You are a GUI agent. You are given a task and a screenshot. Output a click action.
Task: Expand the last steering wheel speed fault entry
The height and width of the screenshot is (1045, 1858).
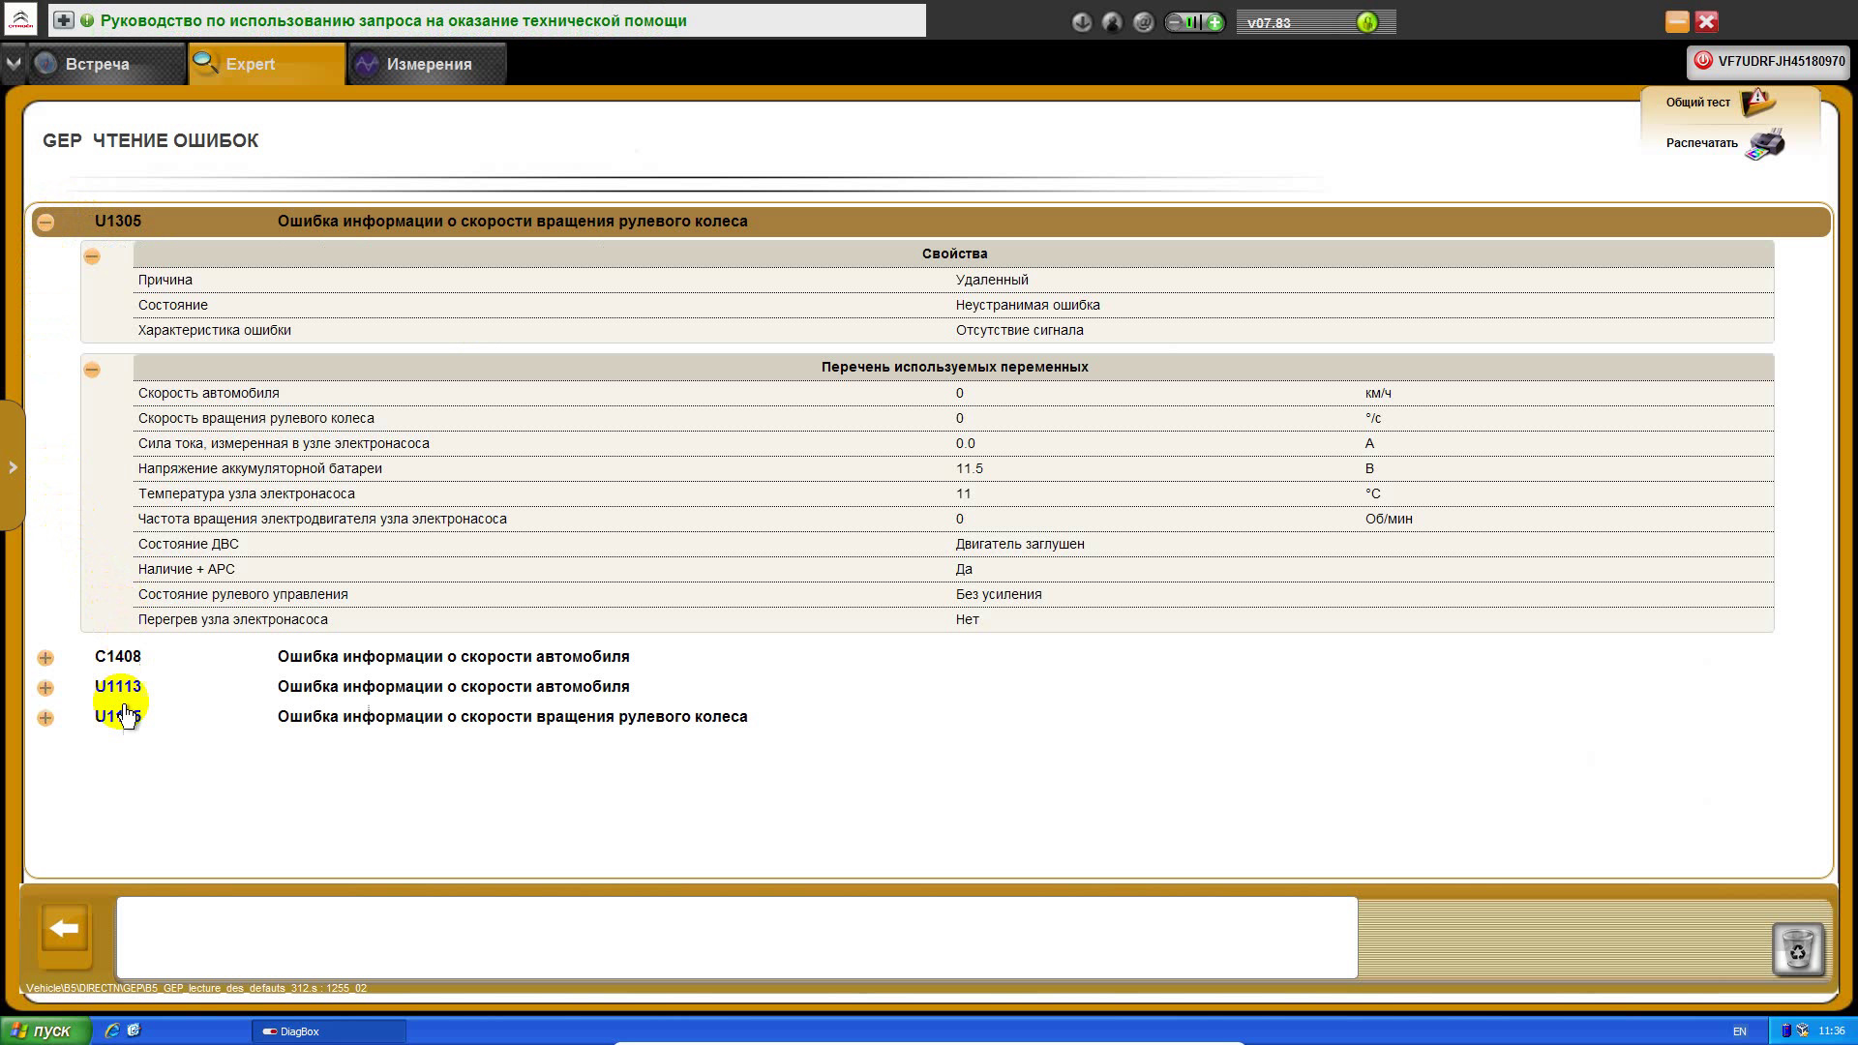point(45,718)
